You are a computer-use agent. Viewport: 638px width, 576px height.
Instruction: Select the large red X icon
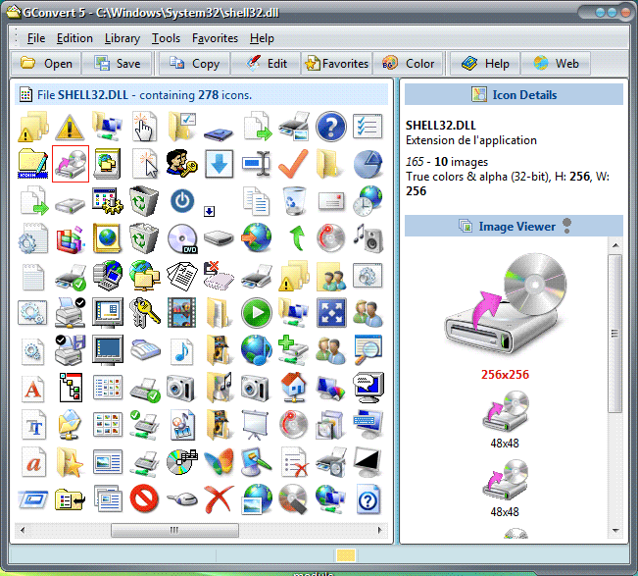coord(220,497)
